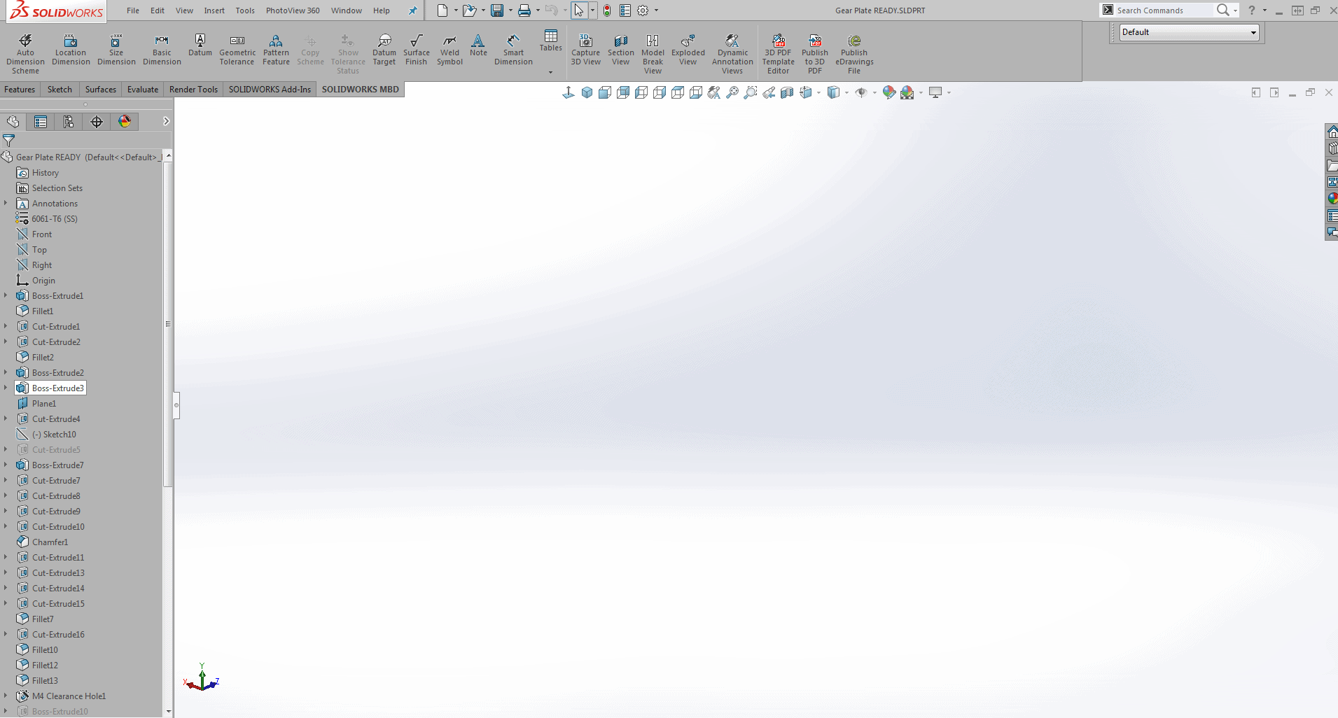Open the Insert menu
This screenshot has width=1338, height=718.
[214, 10]
